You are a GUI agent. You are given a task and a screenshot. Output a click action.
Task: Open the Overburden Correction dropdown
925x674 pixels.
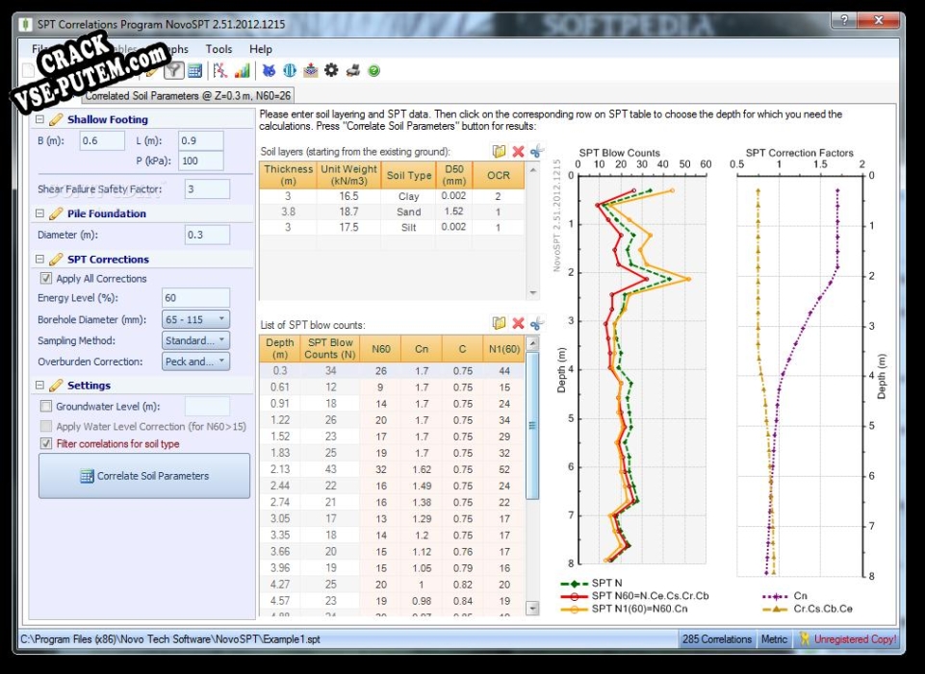pyautogui.click(x=195, y=362)
